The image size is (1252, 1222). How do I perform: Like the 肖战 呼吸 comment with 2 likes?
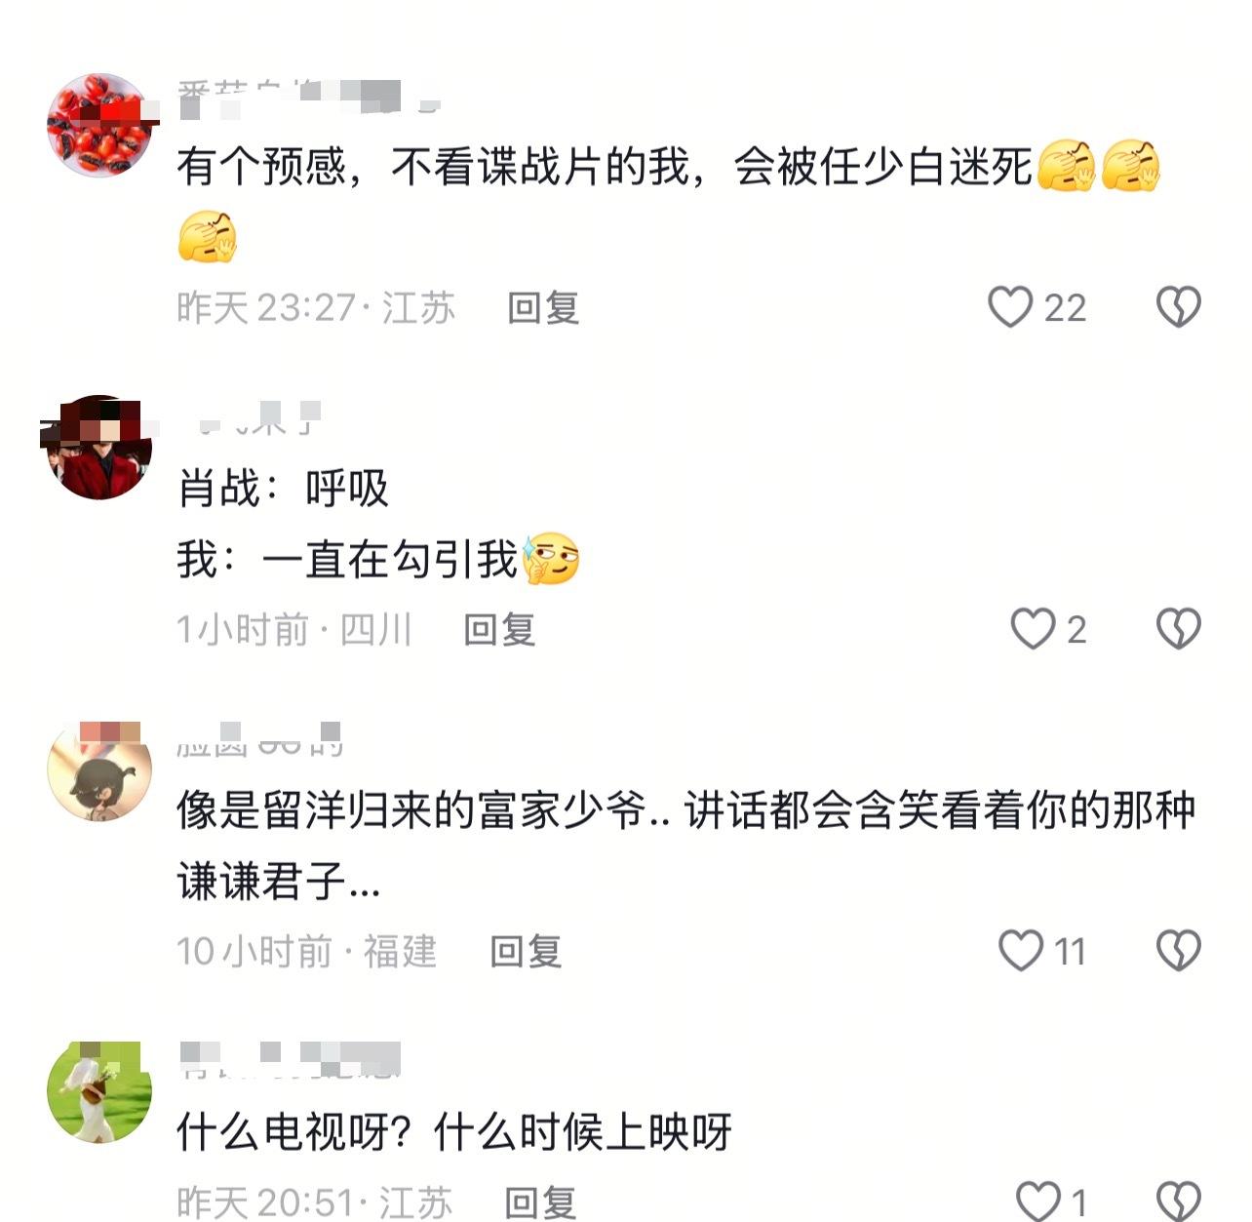(1033, 629)
